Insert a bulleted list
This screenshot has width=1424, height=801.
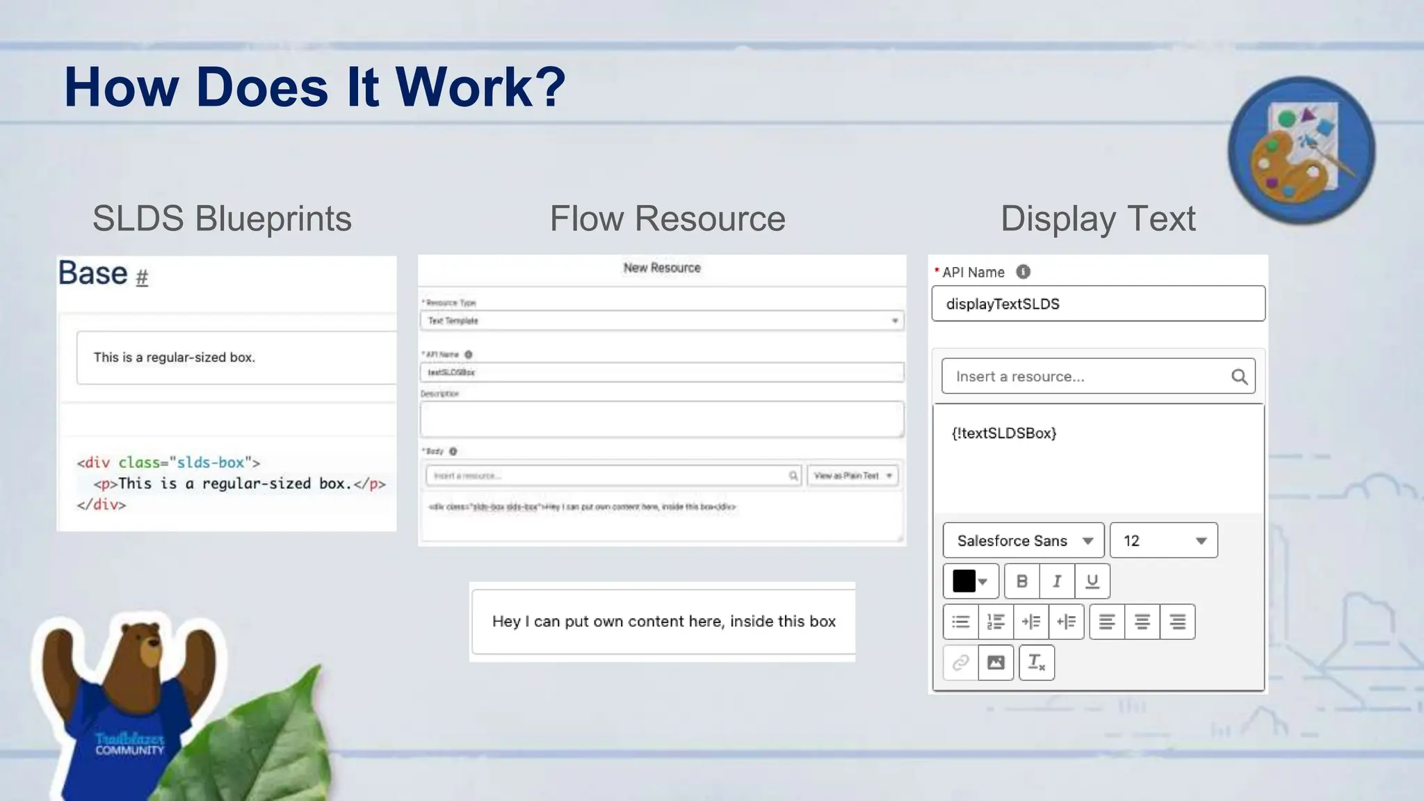coord(961,622)
